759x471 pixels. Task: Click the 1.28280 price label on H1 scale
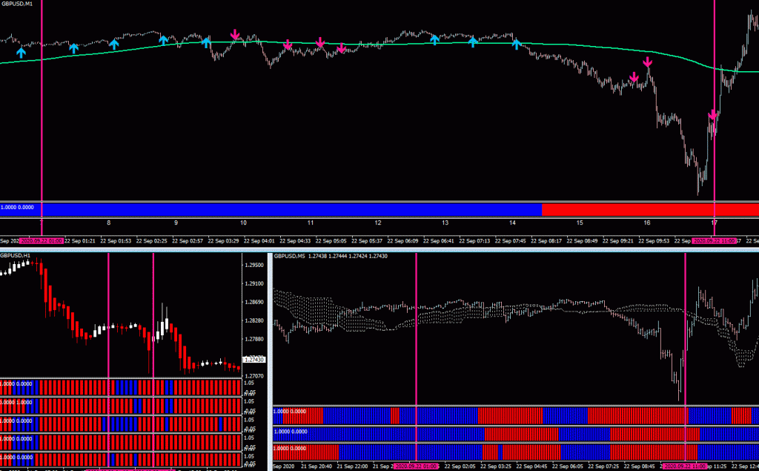(x=254, y=320)
